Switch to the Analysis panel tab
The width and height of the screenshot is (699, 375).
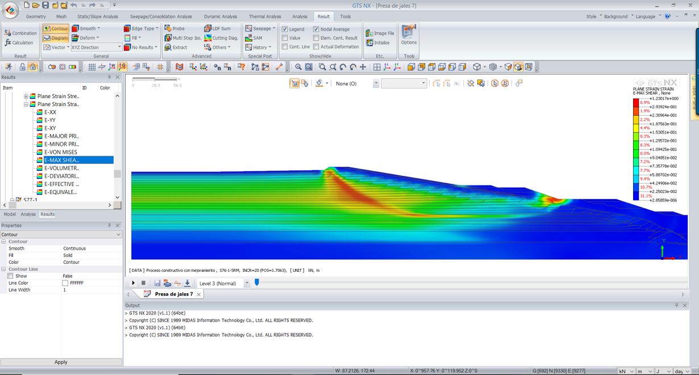(28, 214)
